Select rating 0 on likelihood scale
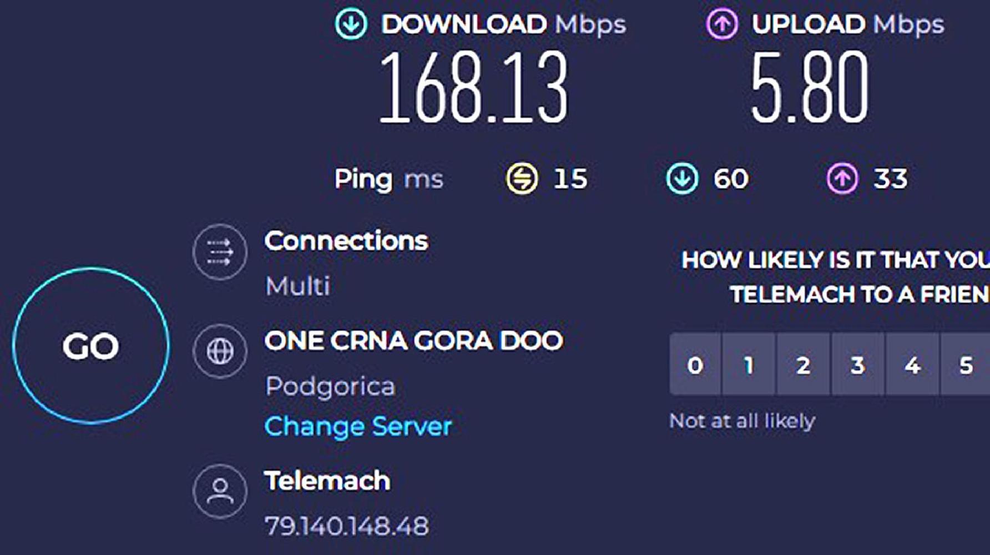990x555 pixels. tap(695, 365)
